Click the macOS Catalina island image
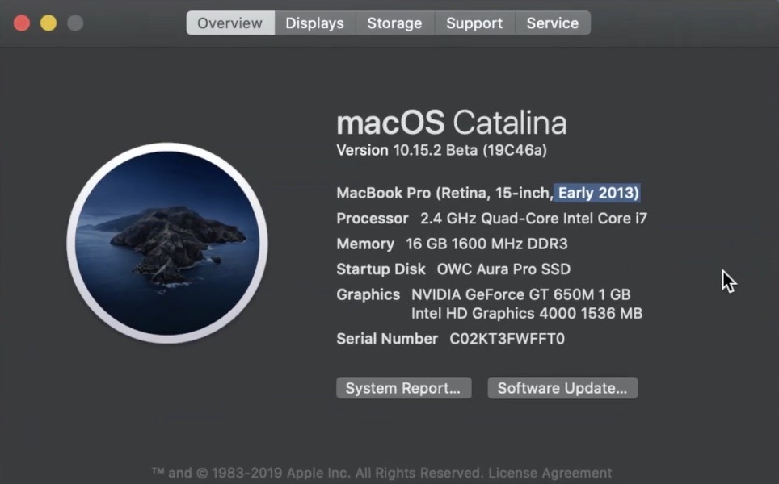The image size is (779, 484). pyautogui.click(x=167, y=244)
